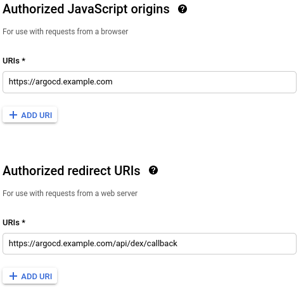The image size is (301, 290).
Task: Click plus icon under JavaScript origins
Action: point(13,115)
